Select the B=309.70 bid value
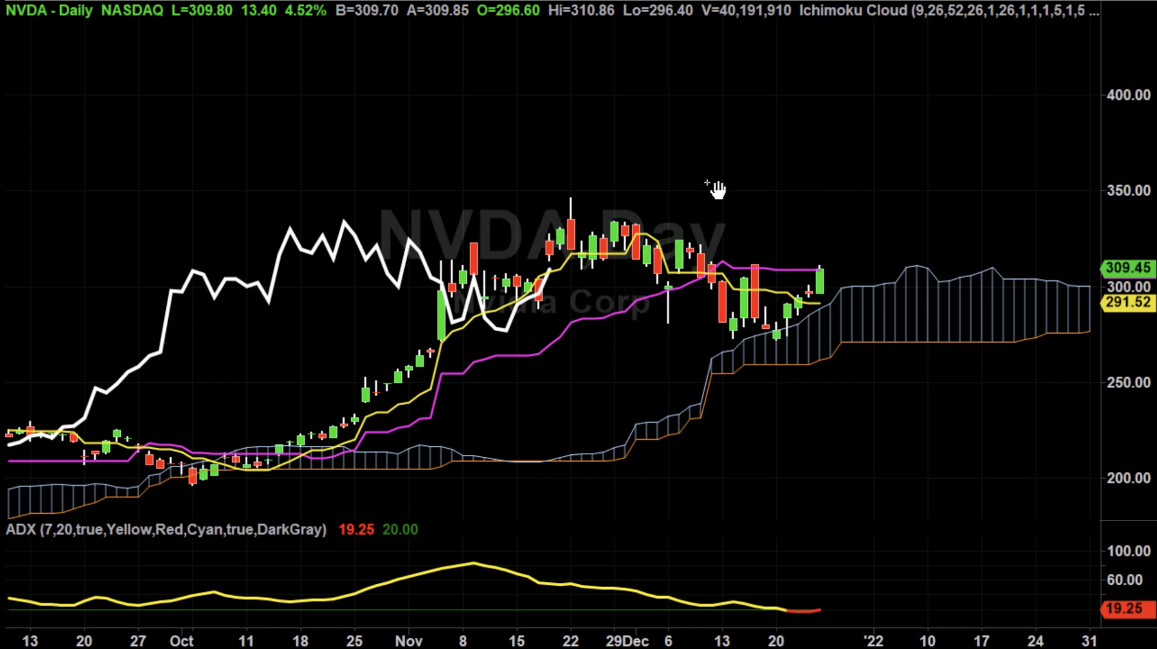Viewport: 1157px width, 649px height. (367, 10)
